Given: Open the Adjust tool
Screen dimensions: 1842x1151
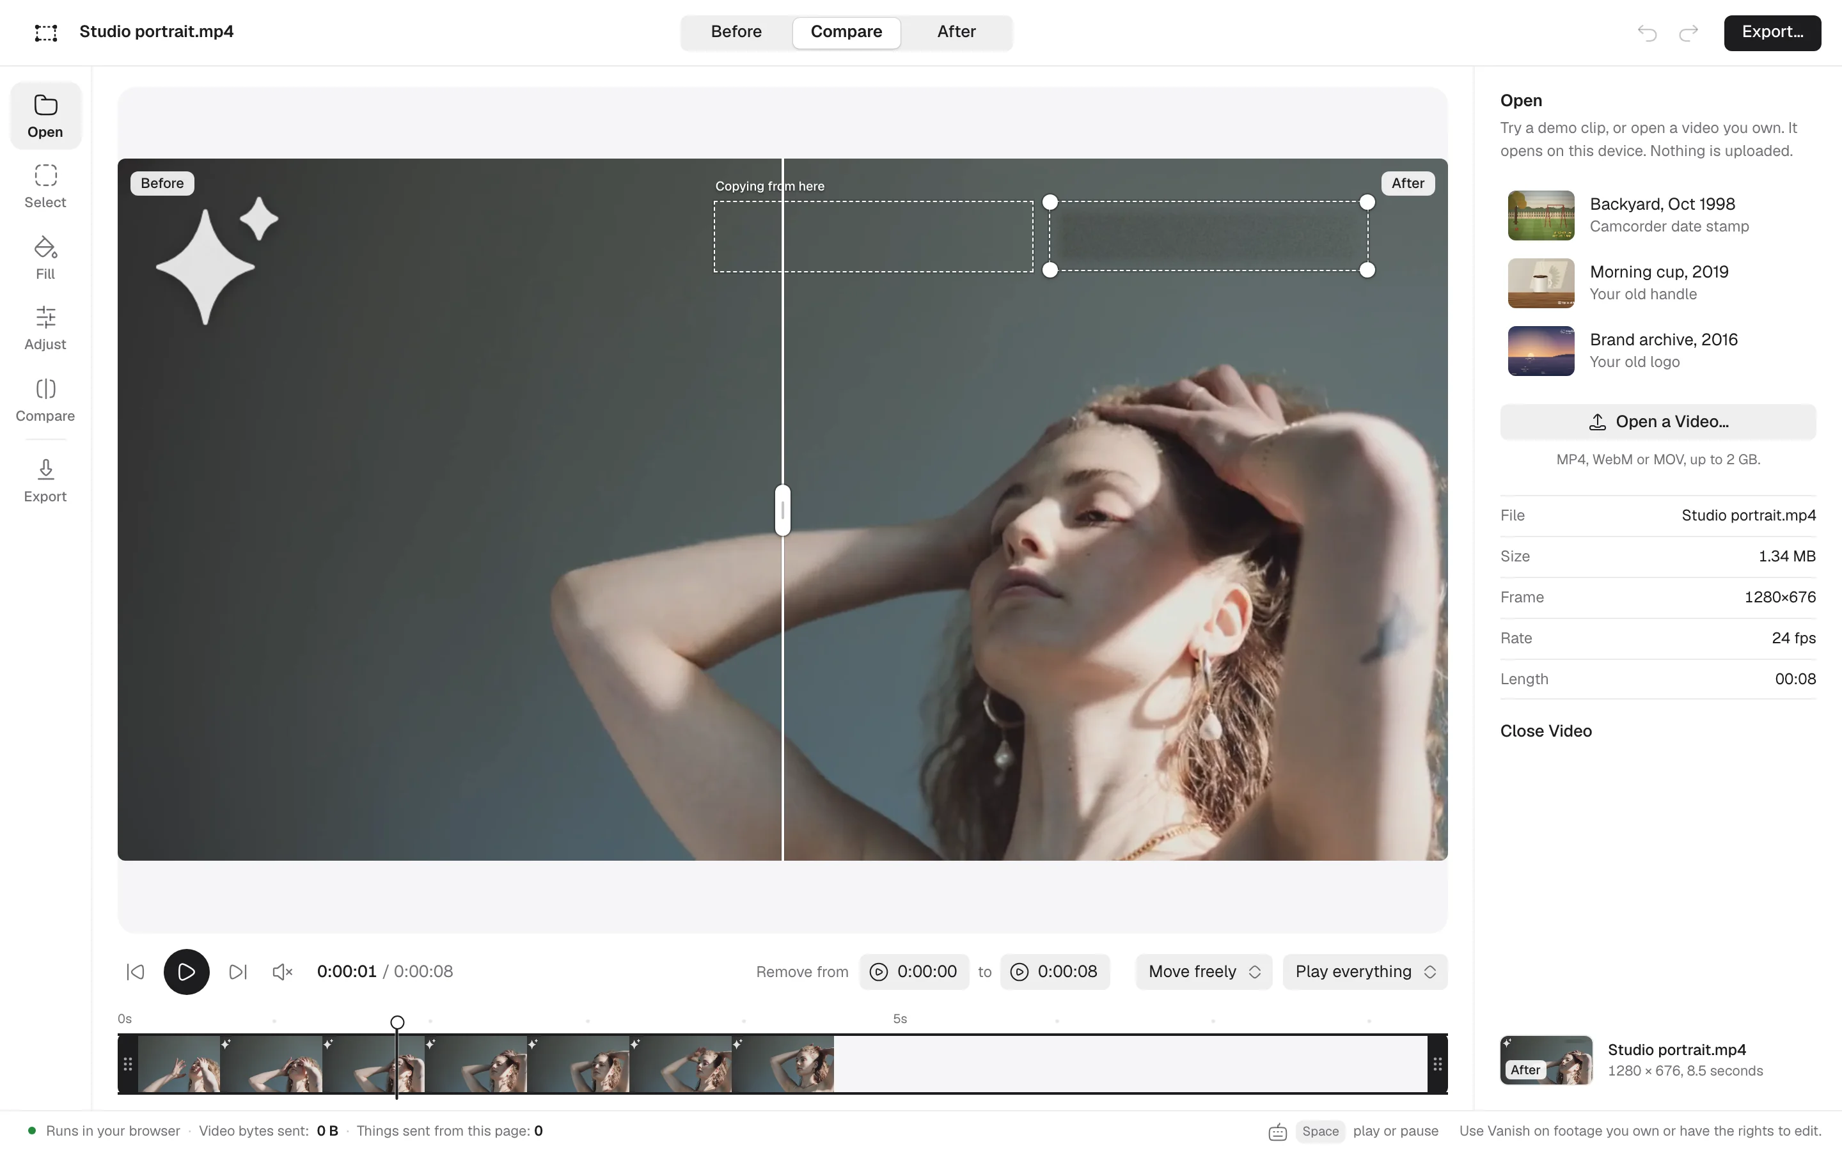Looking at the screenshot, I should (45, 328).
